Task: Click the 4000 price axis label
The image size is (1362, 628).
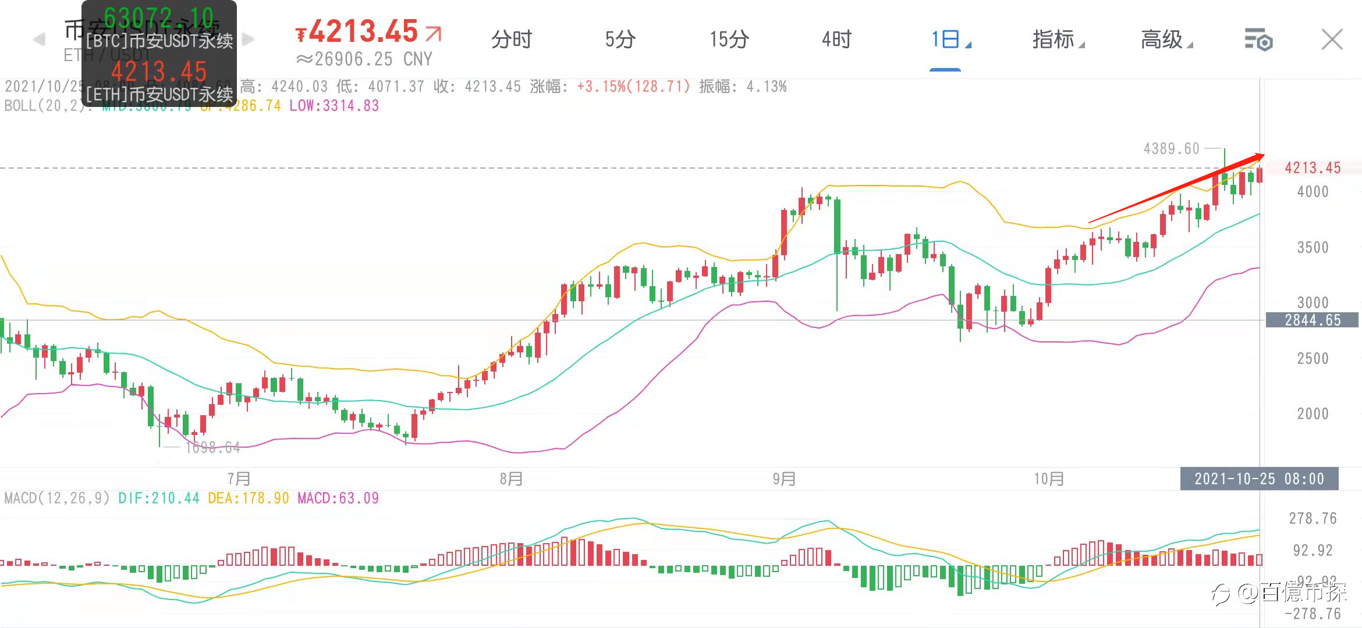Action: (x=1313, y=192)
